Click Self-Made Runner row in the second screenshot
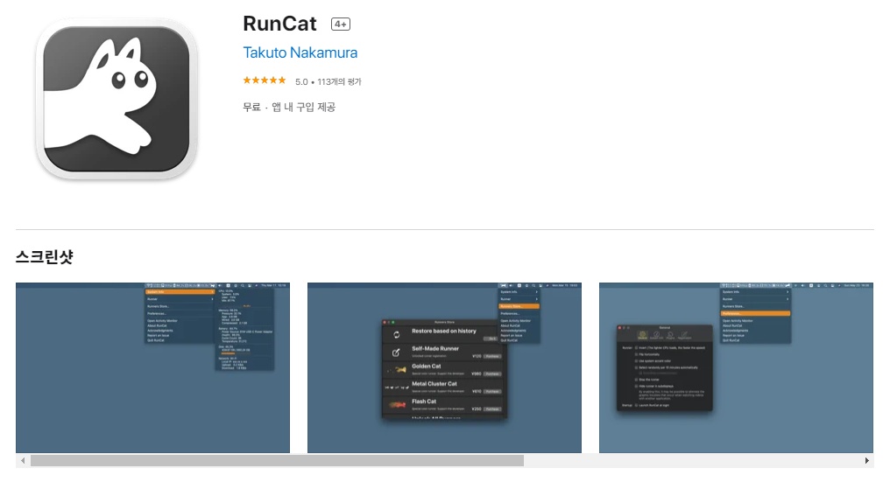Screen dimensions: 890x482 pos(444,352)
